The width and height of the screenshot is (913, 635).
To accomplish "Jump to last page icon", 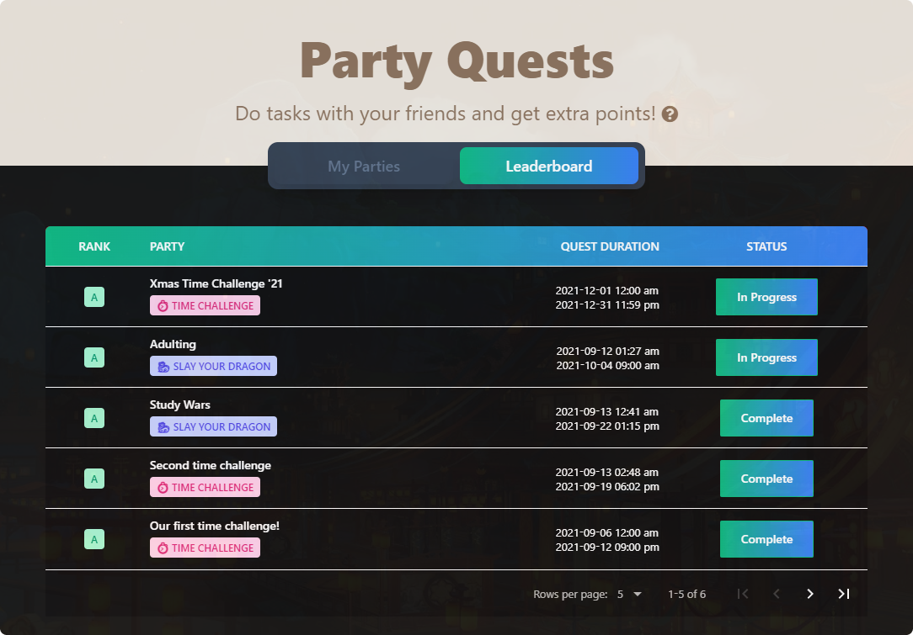I will tap(844, 594).
